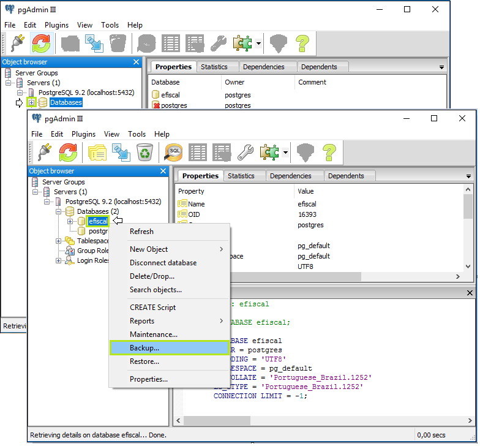Click the SQL pane horizontal scrollbar
Image resolution: width=480 pixels, height=446 pixels.
click(217, 420)
